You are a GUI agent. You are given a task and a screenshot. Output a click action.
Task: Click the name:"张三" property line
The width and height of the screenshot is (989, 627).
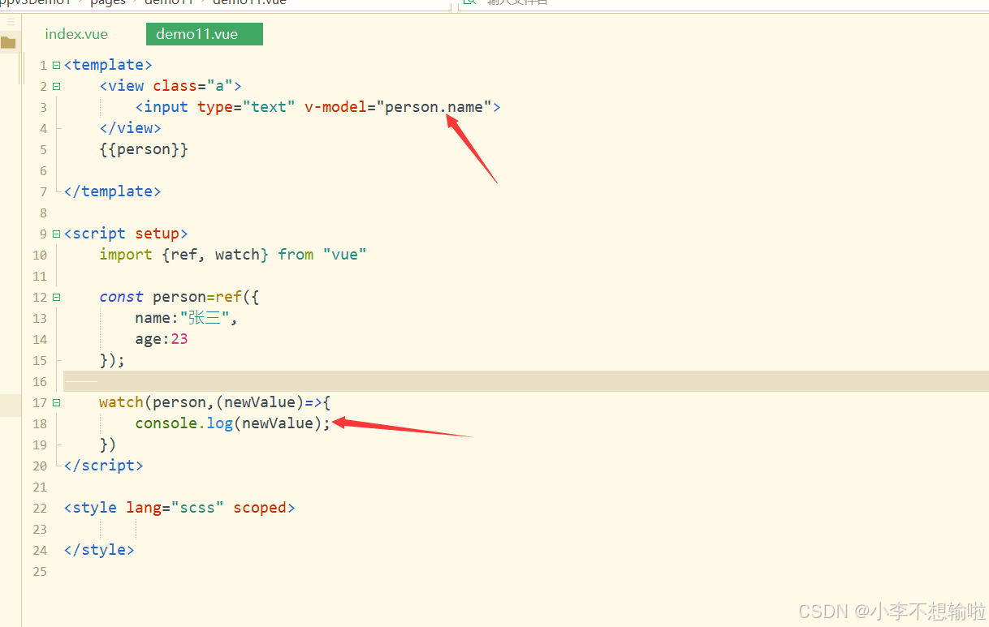187,318
